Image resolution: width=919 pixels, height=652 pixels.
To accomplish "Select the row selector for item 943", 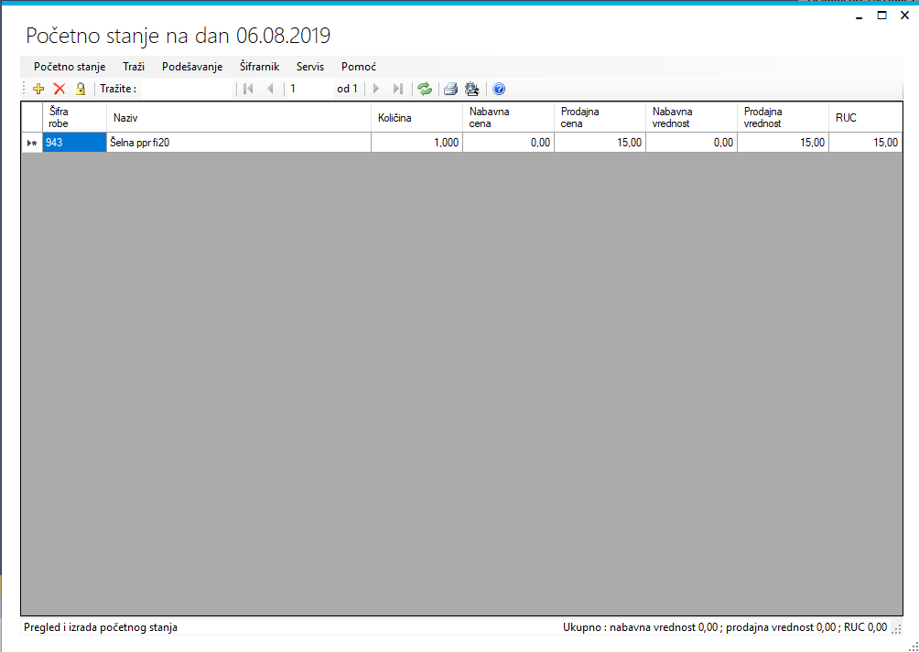I will point(32,143).
